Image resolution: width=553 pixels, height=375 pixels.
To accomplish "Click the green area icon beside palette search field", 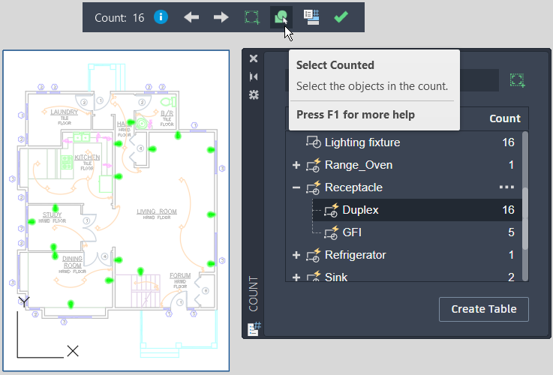I will (516, 80).
